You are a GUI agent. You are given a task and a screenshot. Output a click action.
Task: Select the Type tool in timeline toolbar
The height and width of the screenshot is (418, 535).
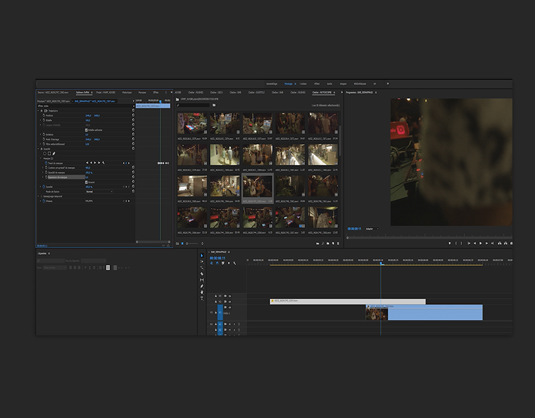pyautogui.click(x=202, y=298)
